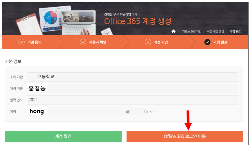Viewport: 250px width, 147px height.
Task: Open the Office 365 가입 breadcrumb link
Action: 191,32
